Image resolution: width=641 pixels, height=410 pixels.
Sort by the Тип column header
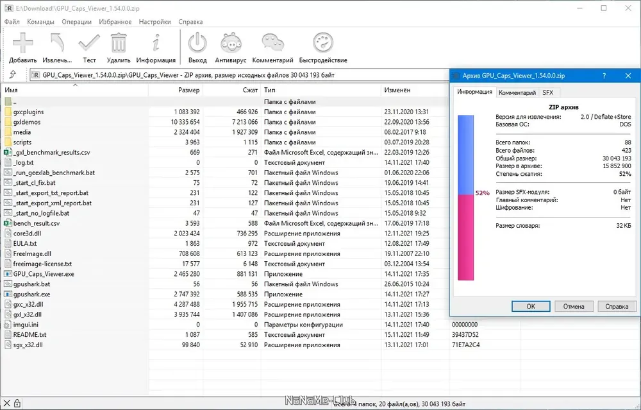click(321, 90)
